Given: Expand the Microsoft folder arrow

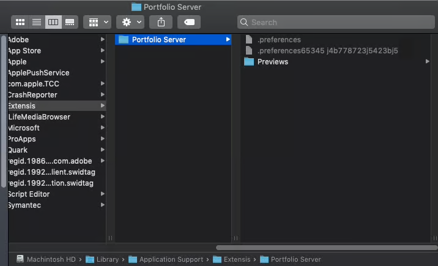Looking at the screenshot, I should (x=103, y=127).
